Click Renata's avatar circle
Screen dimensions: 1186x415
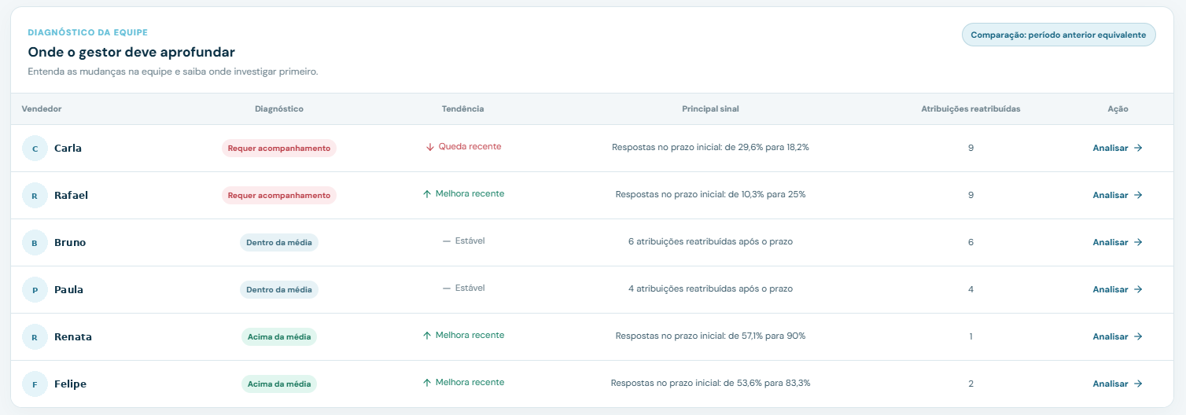pos(35,337)
